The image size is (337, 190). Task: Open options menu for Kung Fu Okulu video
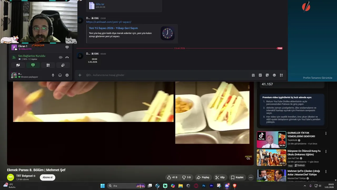tap(326, 151)
